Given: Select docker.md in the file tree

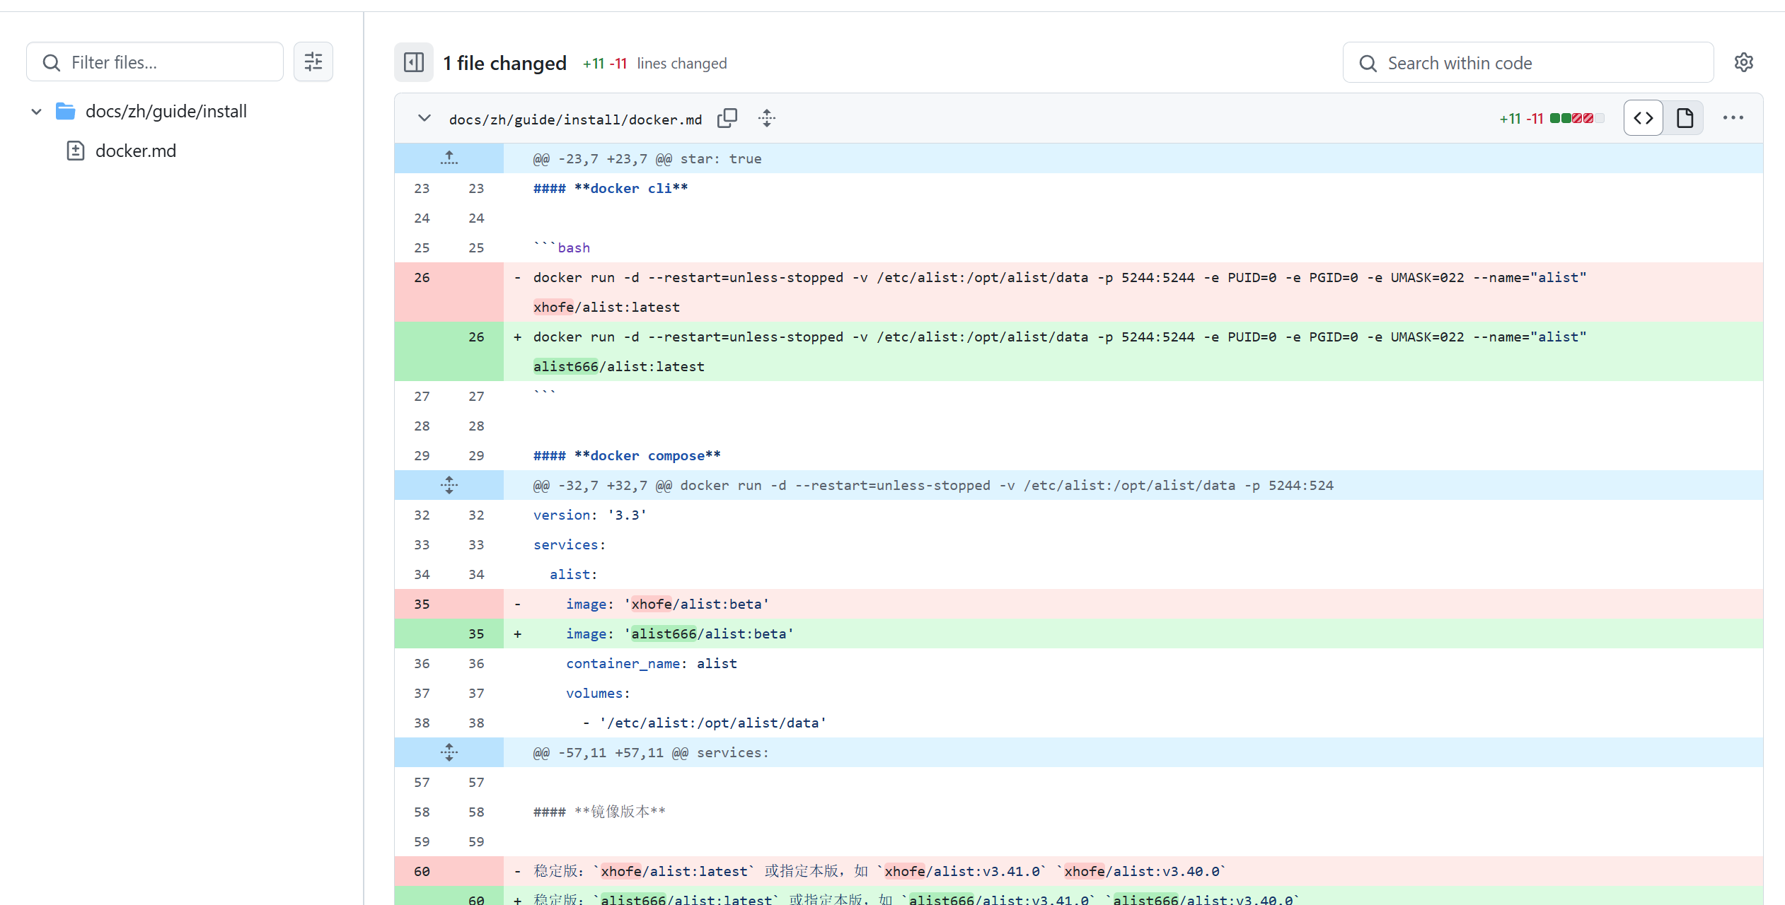Looking at the screenshot, I should click(135, 151).
